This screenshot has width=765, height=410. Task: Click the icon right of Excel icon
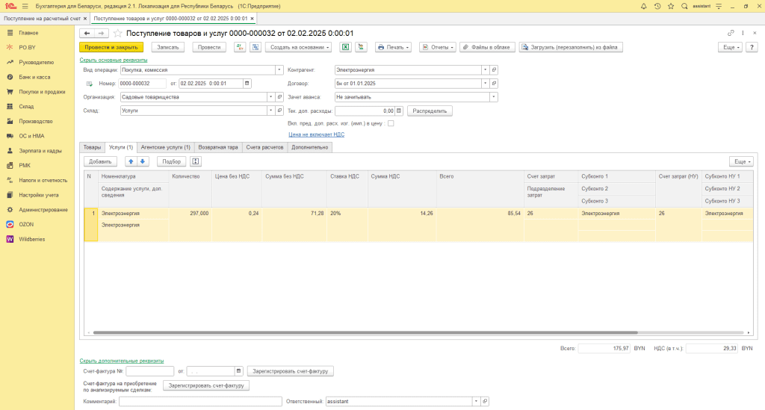[361, 47]
